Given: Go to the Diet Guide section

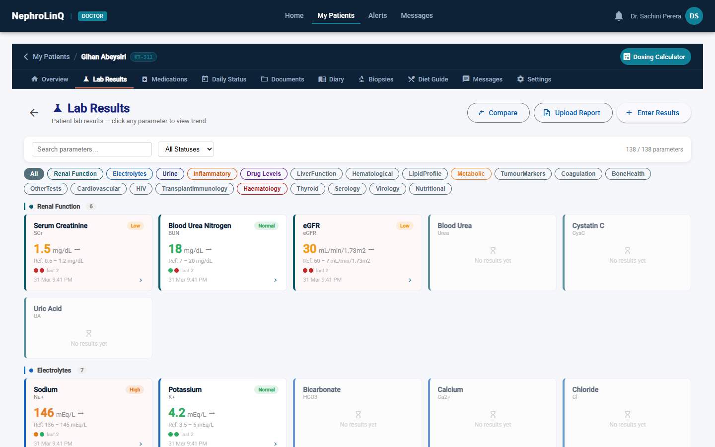Looking at the screenshot, I should (x=428, y=79).
